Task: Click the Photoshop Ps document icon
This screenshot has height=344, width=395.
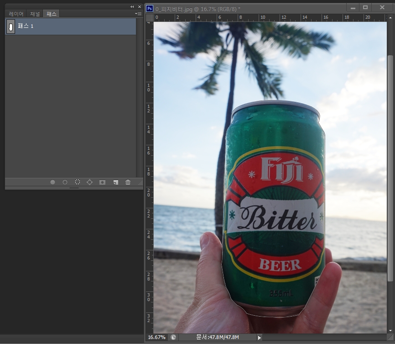Action: pos(150,9)
